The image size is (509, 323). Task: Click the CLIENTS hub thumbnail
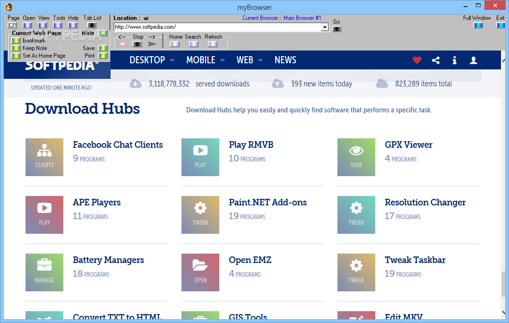pyautogui.click(x=44, y=157)
